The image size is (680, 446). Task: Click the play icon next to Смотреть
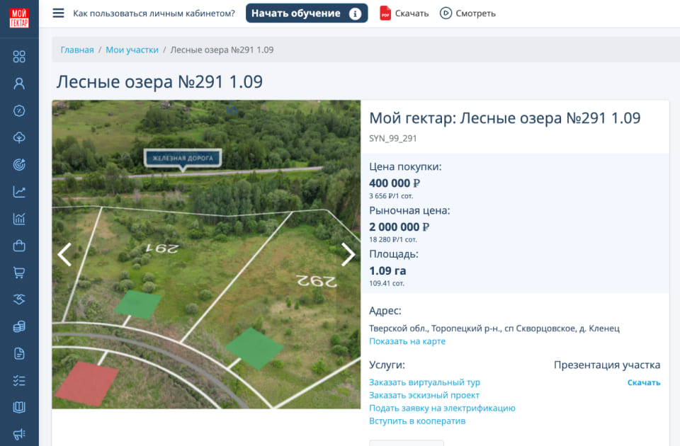447,13
